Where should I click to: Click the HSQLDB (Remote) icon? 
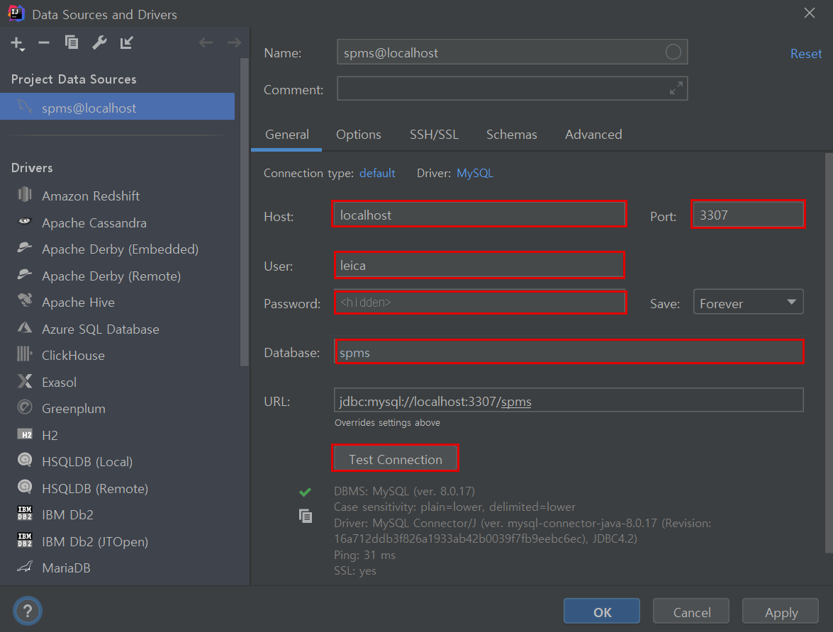(24, 487)
